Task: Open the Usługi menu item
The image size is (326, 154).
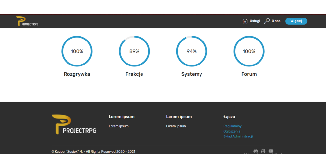Action: 255,21
